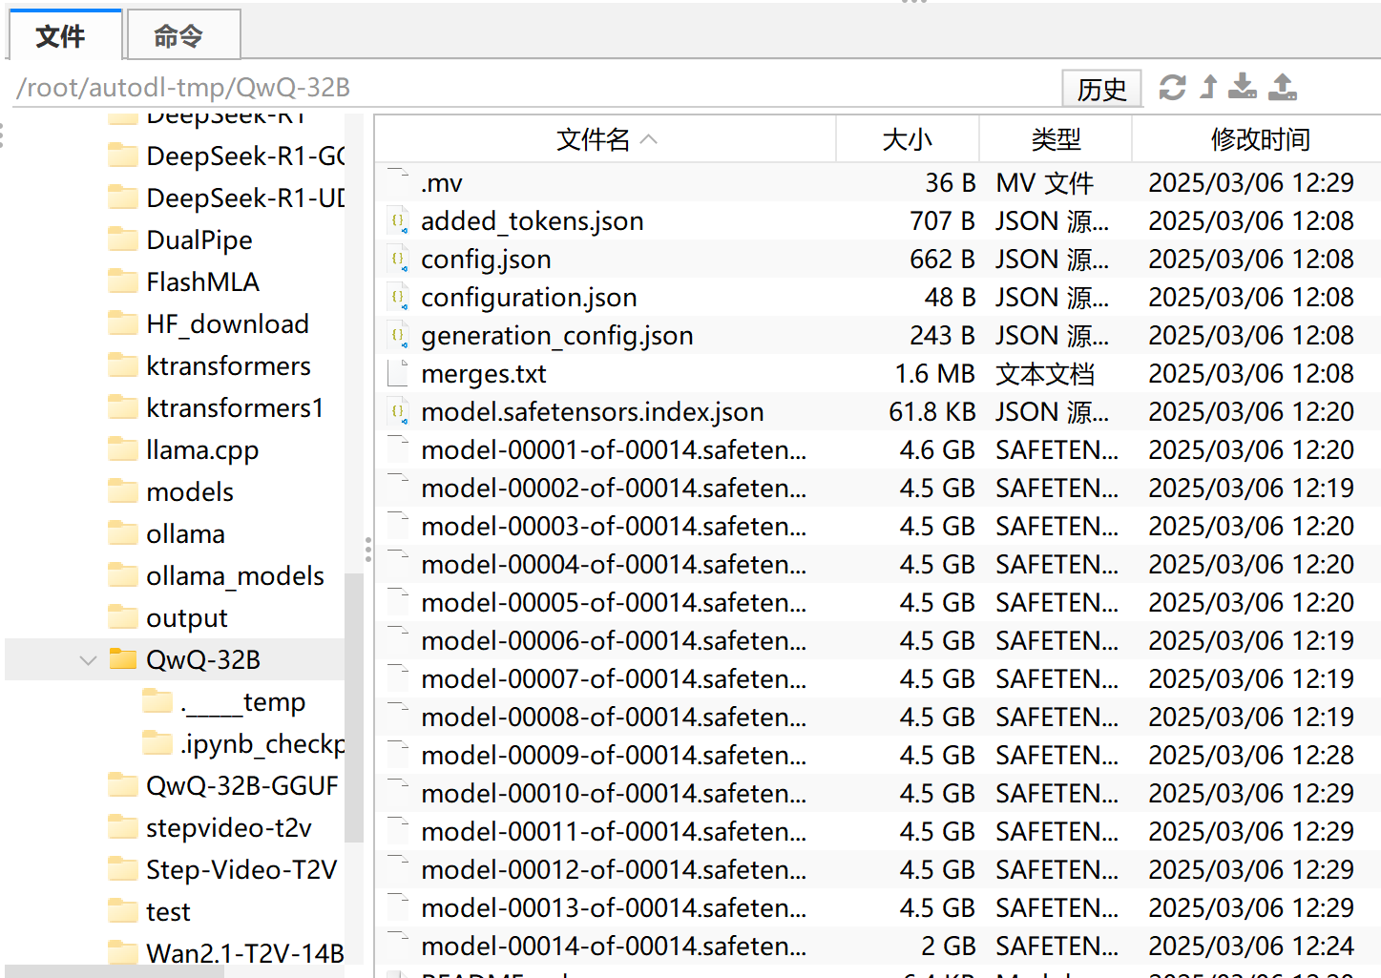Click the path field /root/autodl-tmp/QwQ-32B
This screenshot has height=978, width=1381.
coord(534,87)
